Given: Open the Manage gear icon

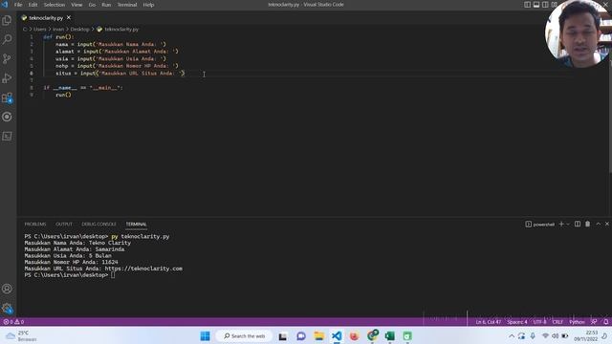Looking at the screenshot, I should point(7,308).
